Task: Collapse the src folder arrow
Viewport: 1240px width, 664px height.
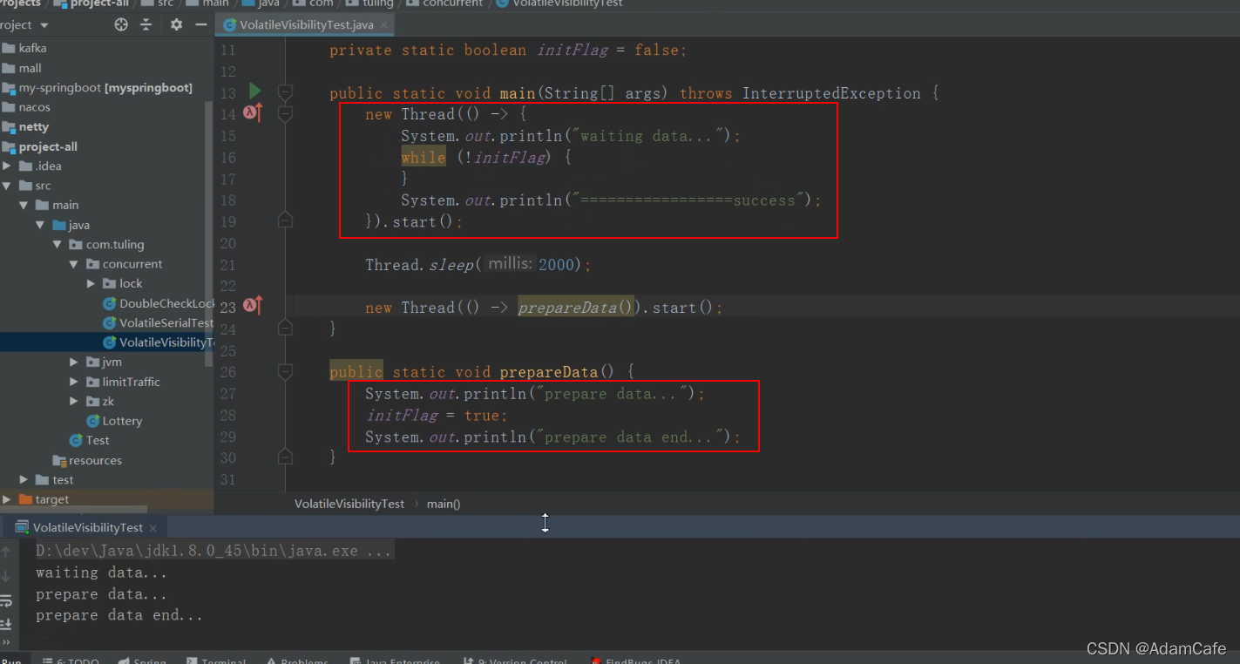Action: point(7,186)
